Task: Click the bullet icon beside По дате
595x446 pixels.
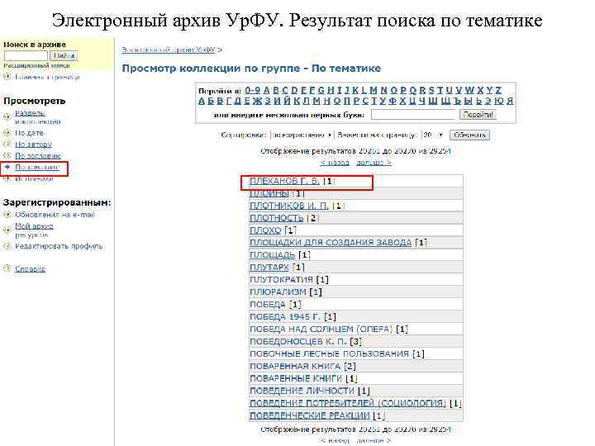Action: click(x=7, y=133)
